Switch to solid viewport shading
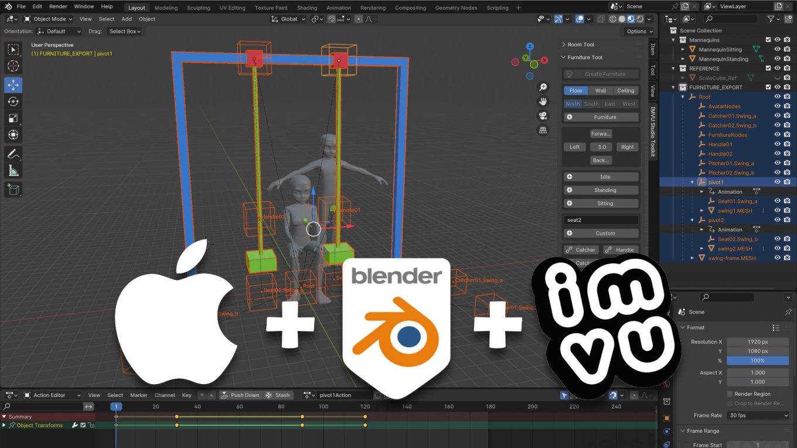The width and height of the screenshot is (797, 448). tap(622, 19)
